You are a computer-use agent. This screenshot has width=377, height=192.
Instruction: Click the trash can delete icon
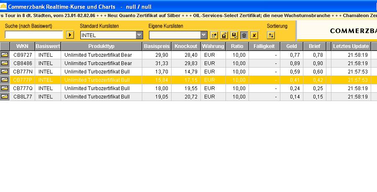point(244,35)
